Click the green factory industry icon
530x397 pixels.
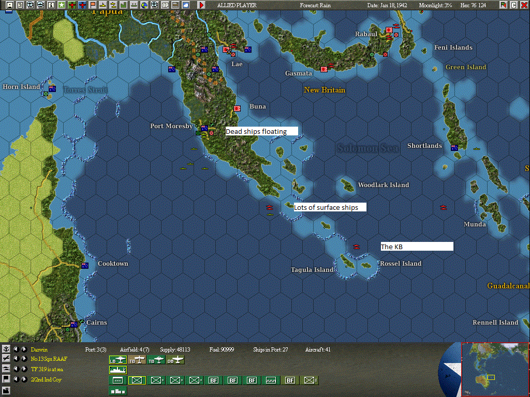click(x=124, y=5)
